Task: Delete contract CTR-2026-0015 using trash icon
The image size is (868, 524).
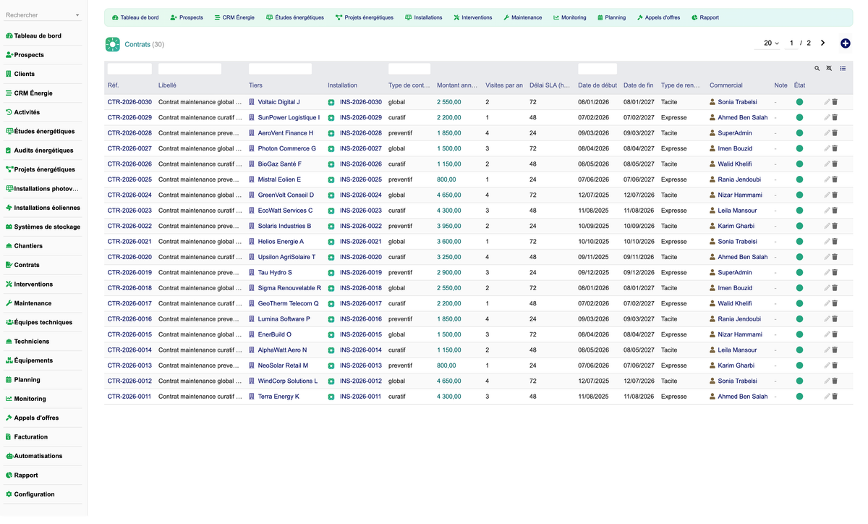Action: (x=835, y=334)
